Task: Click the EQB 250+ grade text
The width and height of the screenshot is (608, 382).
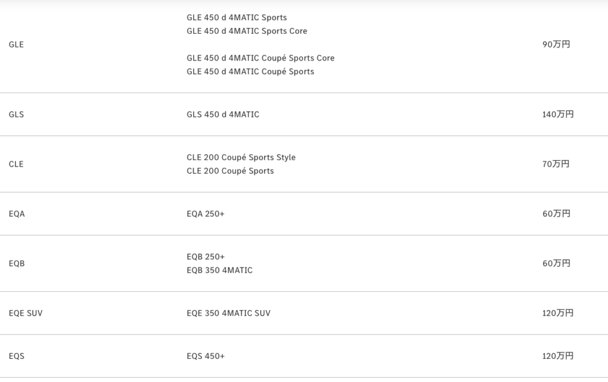Action: (205, 257)
